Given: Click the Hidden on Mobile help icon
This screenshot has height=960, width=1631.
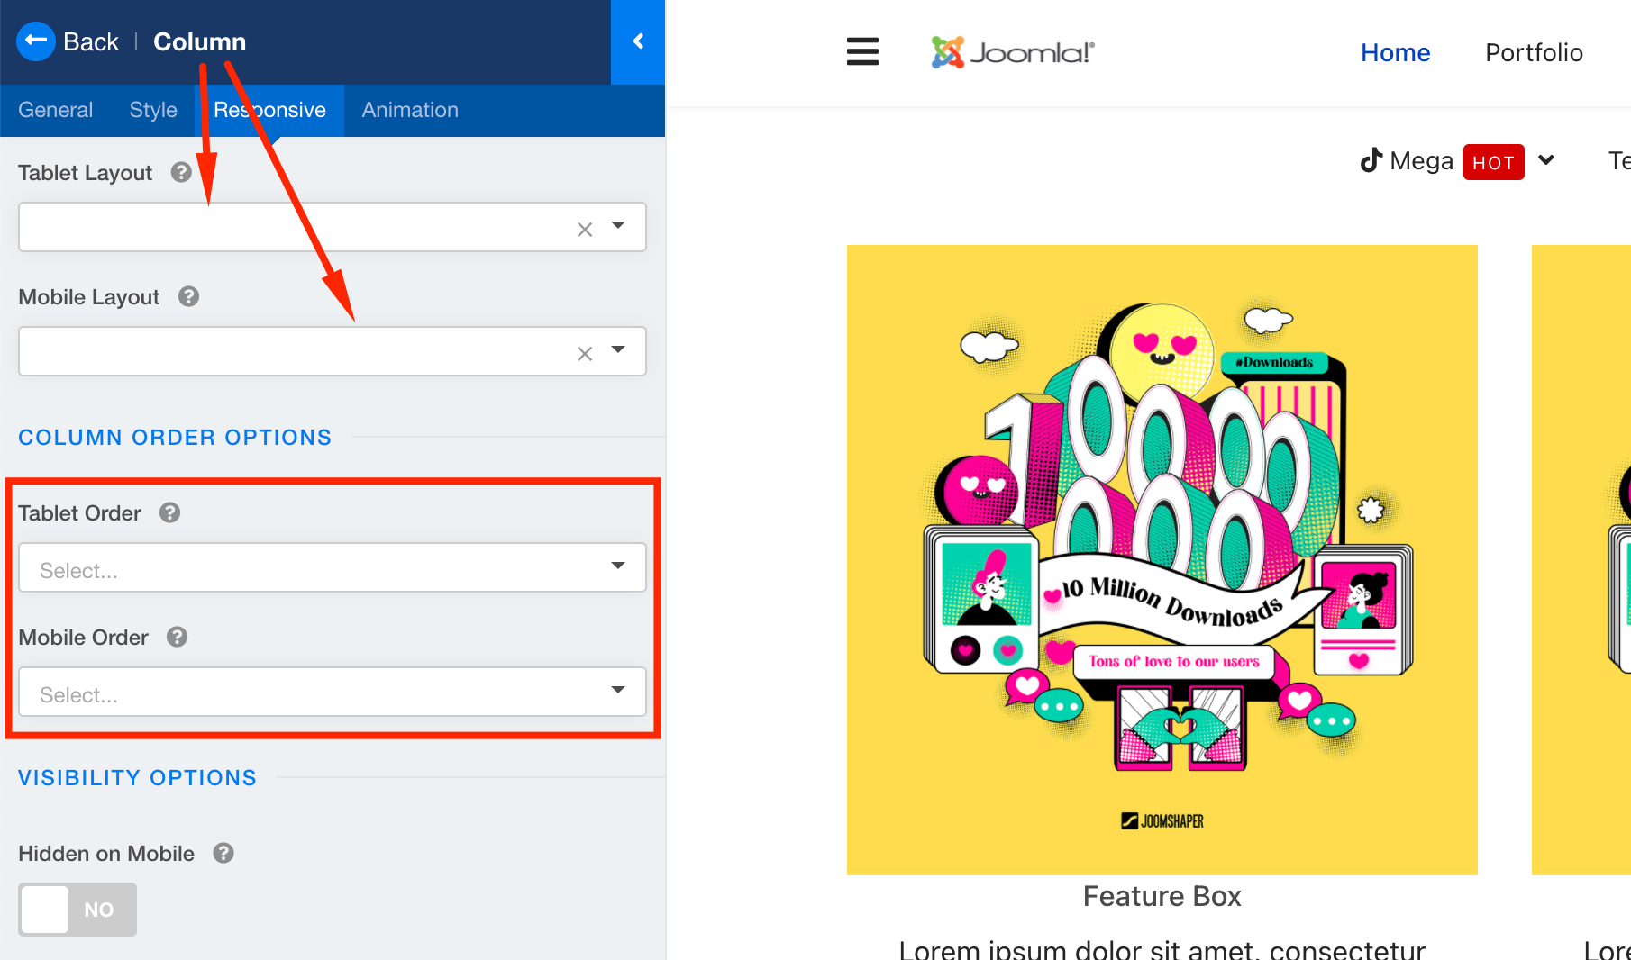Looking at the screenshot, I should click(223, 853).
